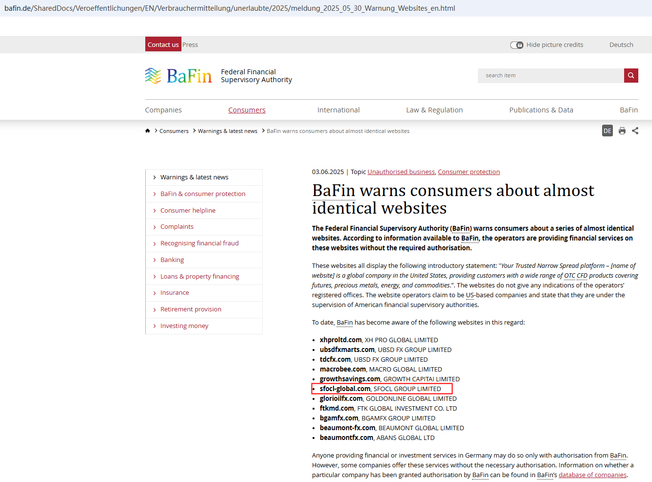Click Warnings & latest news breadcrumb
Screen dimensions: 652x482
[x=227, y=131]
